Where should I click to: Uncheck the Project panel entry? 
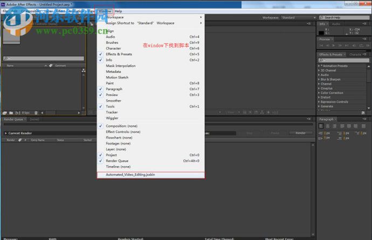click(151, 155)
